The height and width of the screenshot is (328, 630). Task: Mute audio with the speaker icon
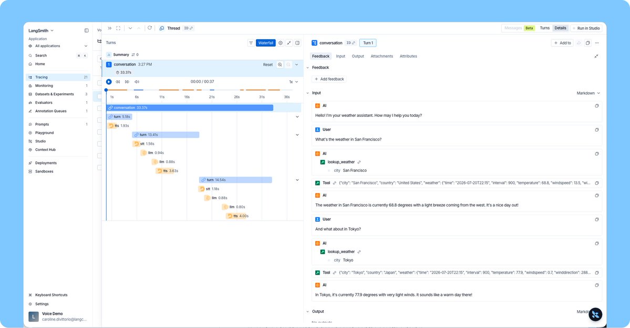pyautogui.click(x=137, y=82)
